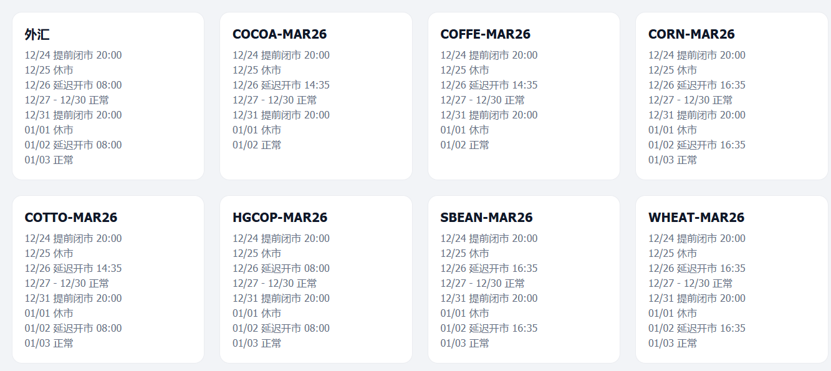Screen dimensions: 831x371
Task: Click 01/03 正常 line in WHEAT-MAR26 card
Action: (x=673, y=344)
